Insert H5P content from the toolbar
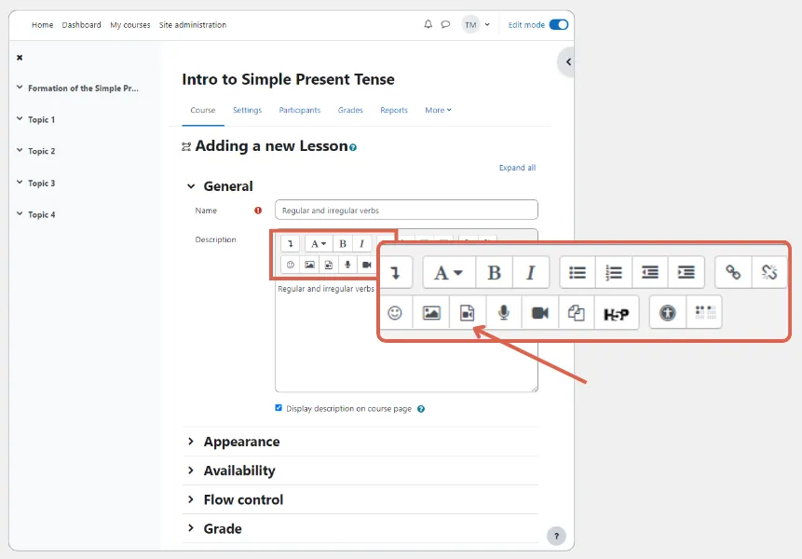This screenshot has width=802, height=559. pyautogui.click(x=617, y=312)
